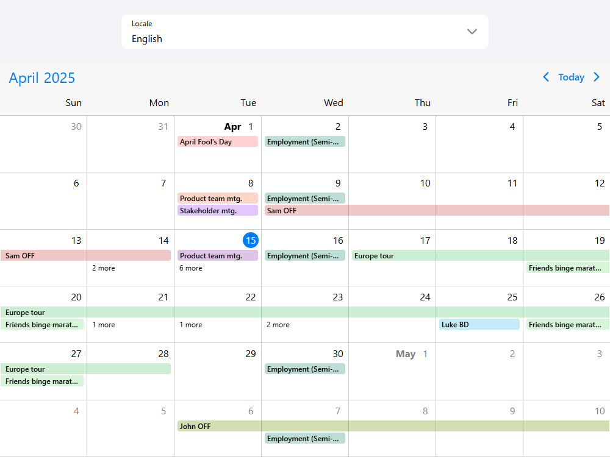Open Friends binge marathon on April 26
This screenshot has height=457, width=610.
click(567, 325)
